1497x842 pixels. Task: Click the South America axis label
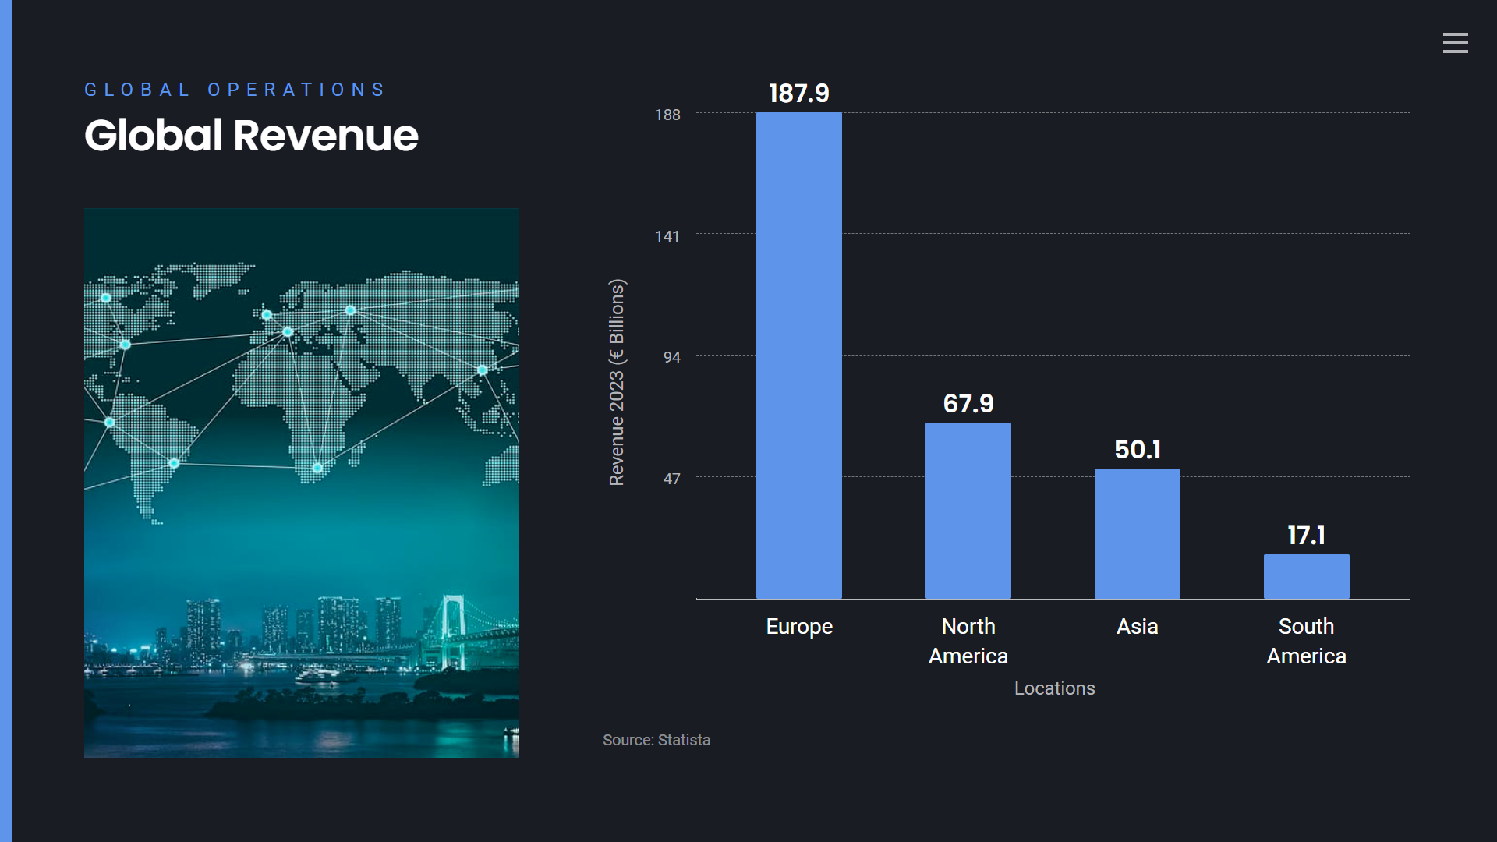coord(1306,641)
